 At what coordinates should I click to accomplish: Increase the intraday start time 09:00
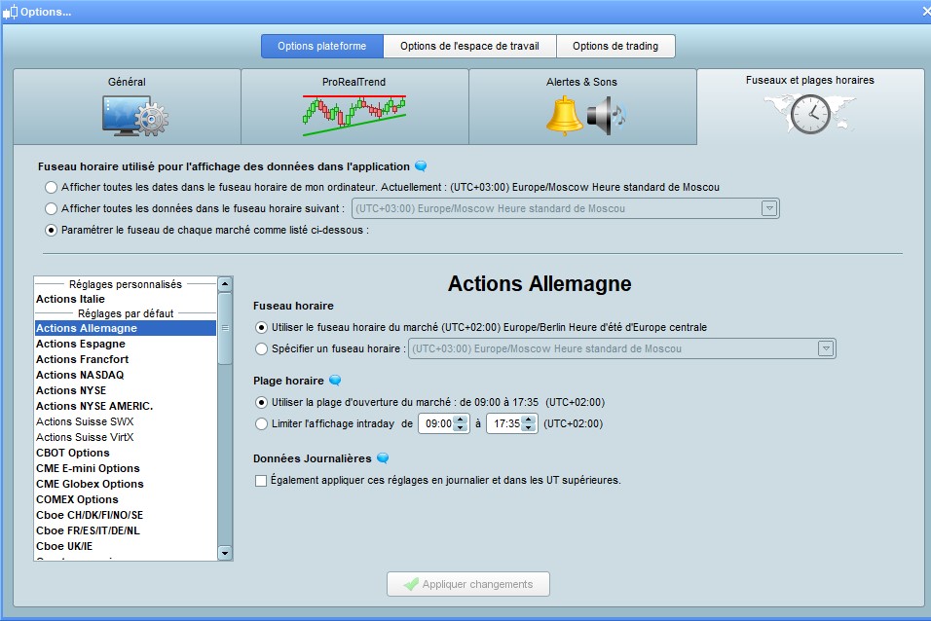click(461, 420)
